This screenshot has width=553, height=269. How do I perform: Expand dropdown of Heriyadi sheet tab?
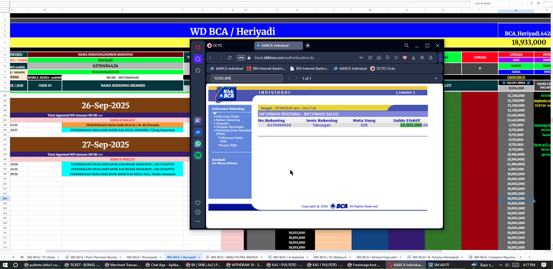pos(199,257)
